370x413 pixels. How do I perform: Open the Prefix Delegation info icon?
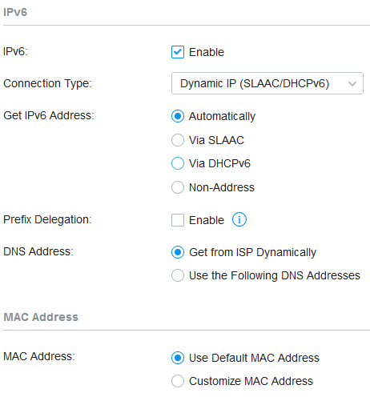click(x=239, y=219)
